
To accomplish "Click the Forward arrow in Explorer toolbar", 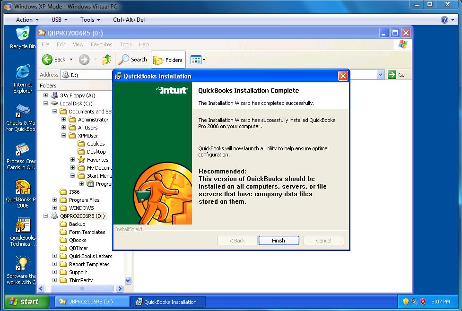I will click(x=84, y=60).
